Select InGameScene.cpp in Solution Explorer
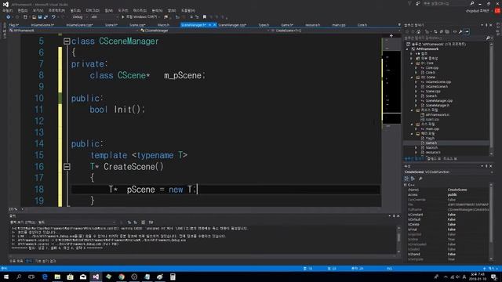502x282 pixels. pyautogui.click(x=438, y=81)
